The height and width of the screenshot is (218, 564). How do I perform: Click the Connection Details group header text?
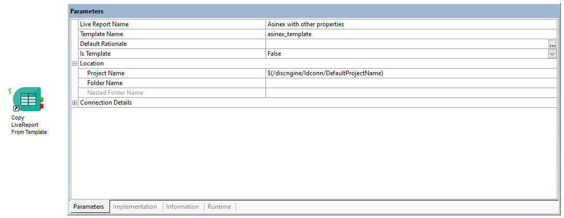point(106,103)
